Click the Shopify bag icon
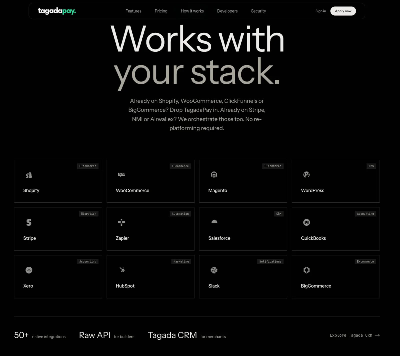 (x=29, y=175)
